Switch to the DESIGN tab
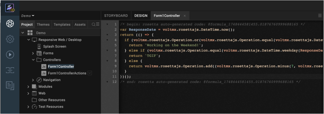Screen dimensions: 324x114 point(141,16)
